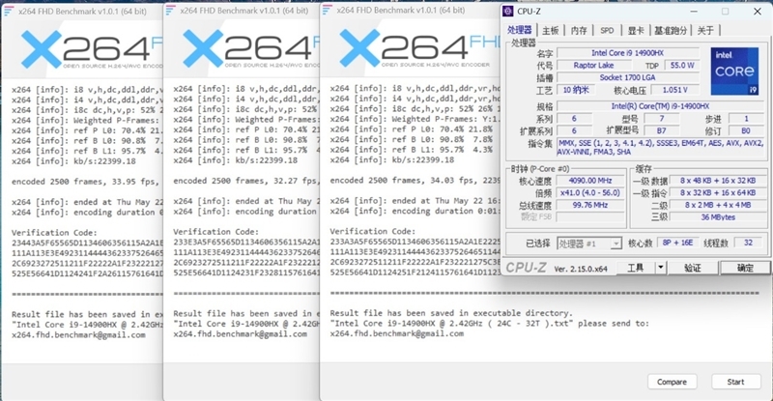Expand the 工具 dropdown arrow
Screen dimensions: 773x401
click(x=660, y=268)
